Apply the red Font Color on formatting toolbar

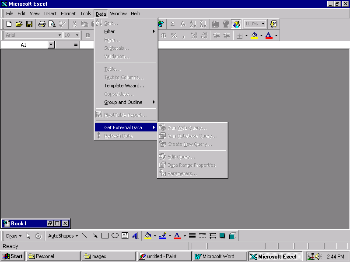269,35
